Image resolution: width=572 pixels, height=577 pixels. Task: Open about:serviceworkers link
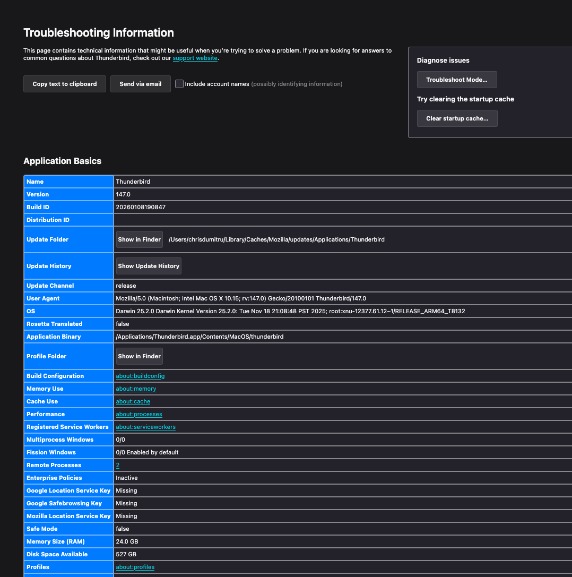click(146, 427)
